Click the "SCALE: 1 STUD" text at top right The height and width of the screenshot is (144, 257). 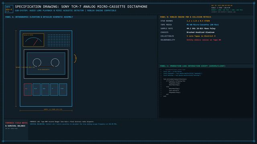220,8
